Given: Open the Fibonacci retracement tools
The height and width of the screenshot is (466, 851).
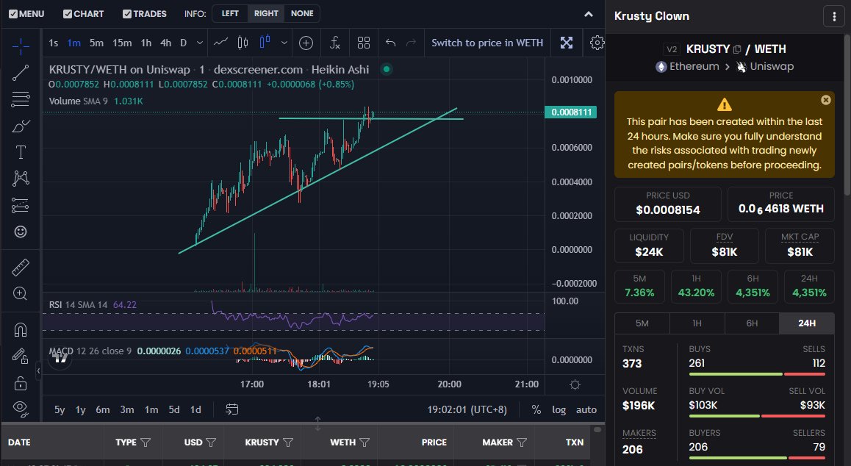Looking at the screenshot, I should [x=21, y=99].
